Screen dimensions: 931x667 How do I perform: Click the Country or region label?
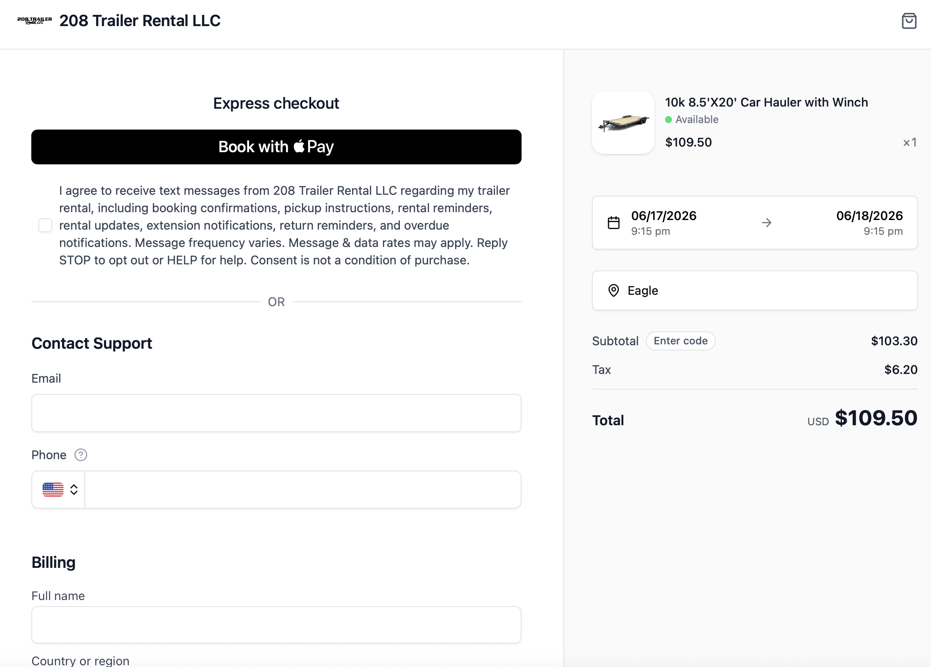point(80,660)
